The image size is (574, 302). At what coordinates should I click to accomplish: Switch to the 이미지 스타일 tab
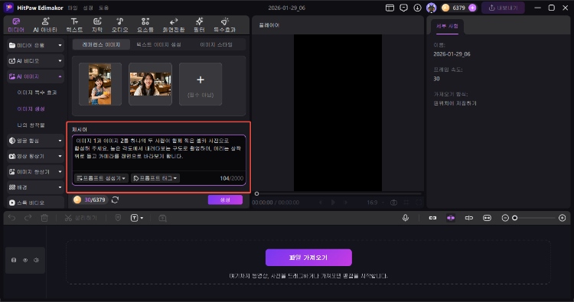tap(216, 44)
